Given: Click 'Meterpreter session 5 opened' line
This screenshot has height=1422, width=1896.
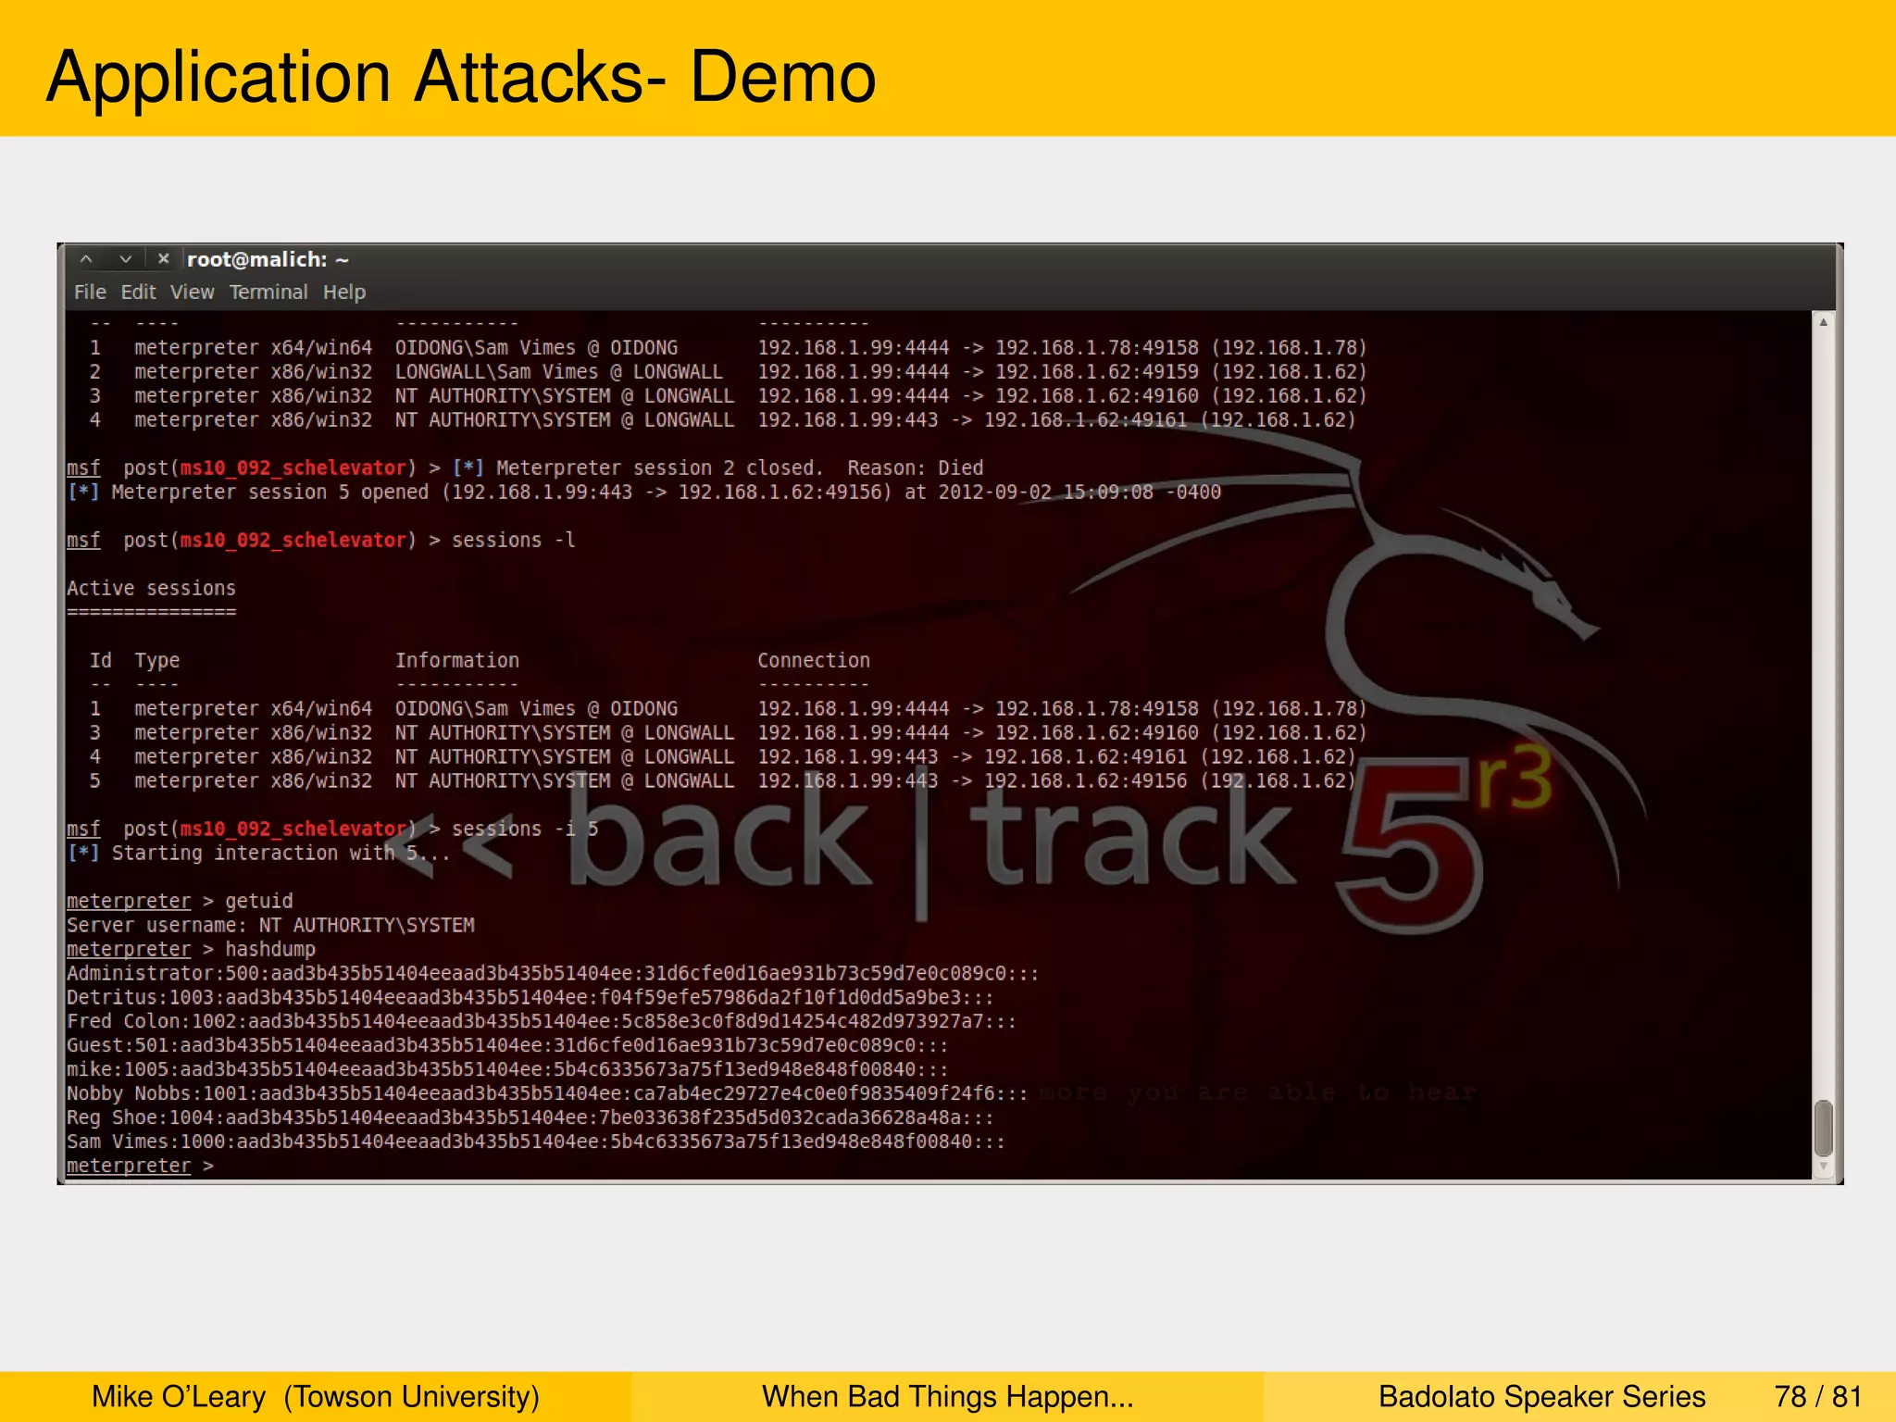Looking at the screenshot, I should (644, 493).
